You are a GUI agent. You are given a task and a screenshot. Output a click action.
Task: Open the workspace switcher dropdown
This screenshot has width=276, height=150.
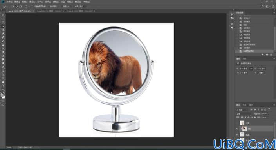268,7
